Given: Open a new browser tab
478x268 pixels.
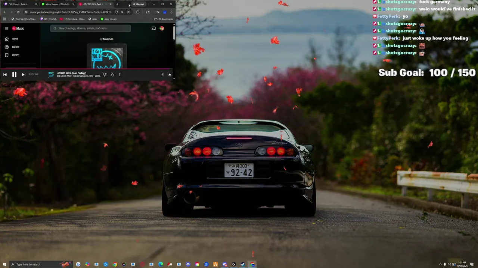Looking at the screenshot, I should [117, 4].
